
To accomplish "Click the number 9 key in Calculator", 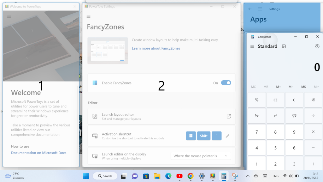I will pos(294,132).
